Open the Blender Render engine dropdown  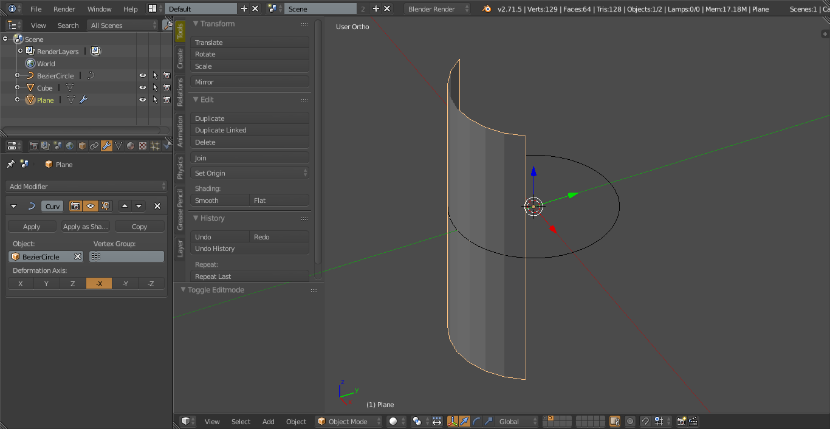437,9
